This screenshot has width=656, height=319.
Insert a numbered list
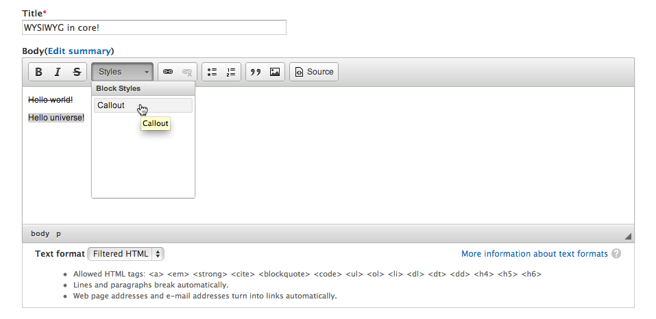[x=231, y=72]
